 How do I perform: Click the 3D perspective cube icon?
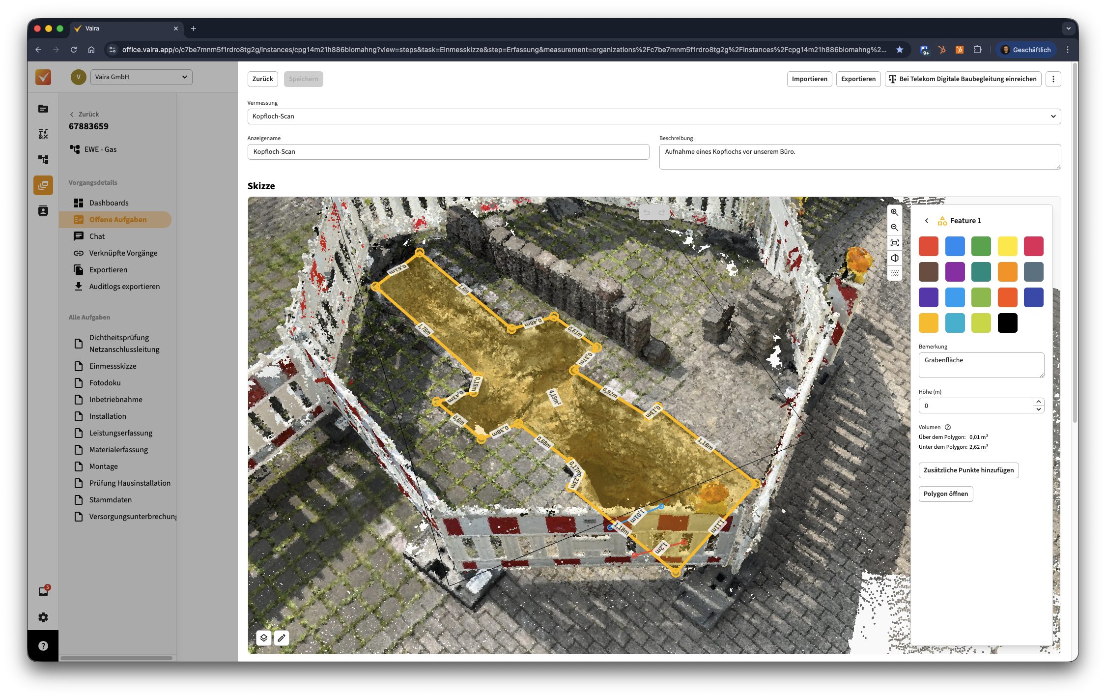point(894,258)
